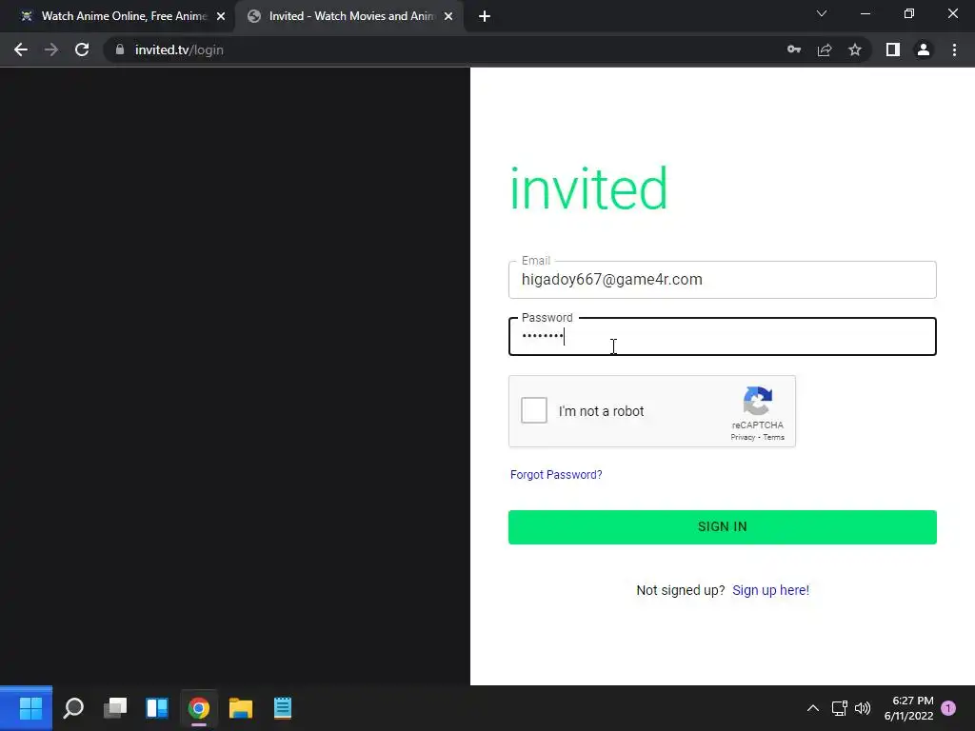Click the Forgot Password? link
Viewport: 975px width, 731px height.
pos(556,475)
